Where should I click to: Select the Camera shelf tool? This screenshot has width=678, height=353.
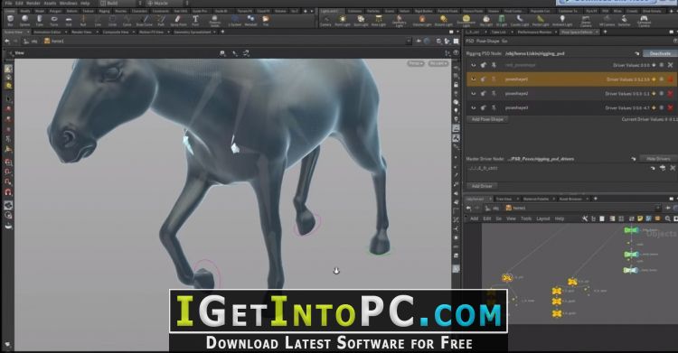click(x=325, y=20)
